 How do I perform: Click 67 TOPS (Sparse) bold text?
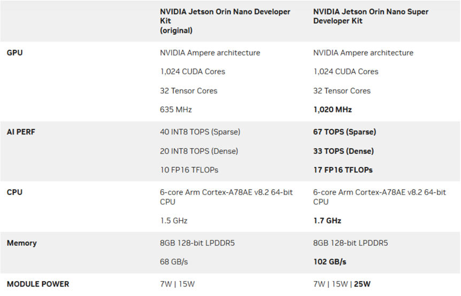tap(344, 132)
